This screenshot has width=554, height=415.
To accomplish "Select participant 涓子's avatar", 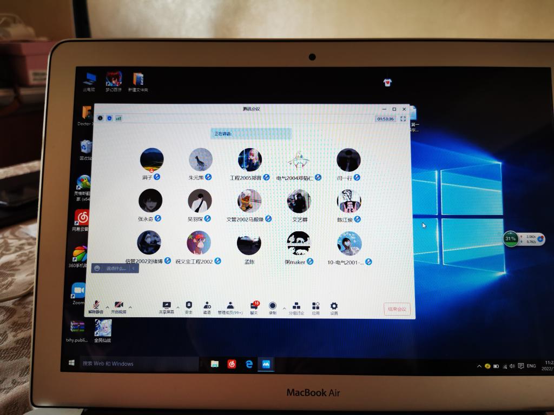I will coord(151,160).
